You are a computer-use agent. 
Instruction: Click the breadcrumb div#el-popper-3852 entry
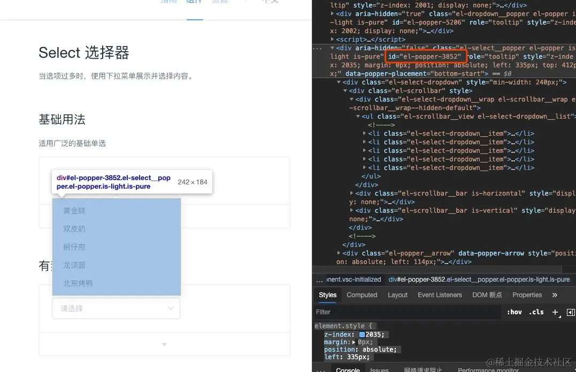pyautogui.click(x=479, y=280)
